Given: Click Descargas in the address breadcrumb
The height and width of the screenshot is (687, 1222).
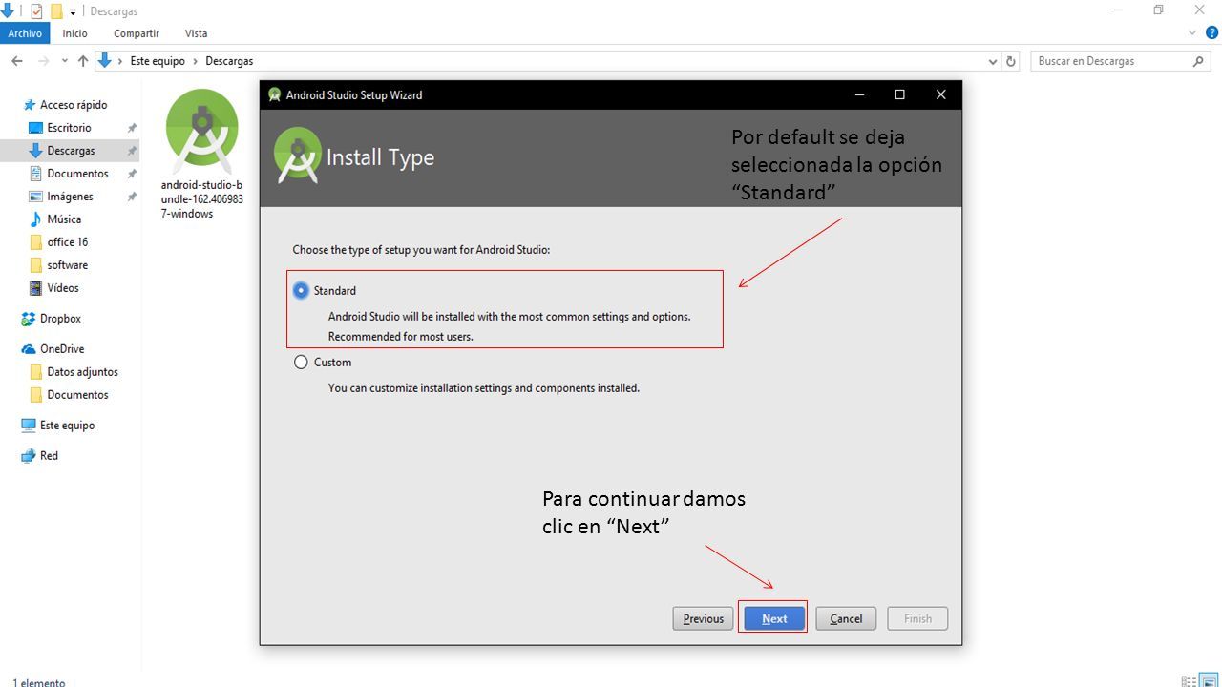Looking at the screenshot, I should [229, 61].
